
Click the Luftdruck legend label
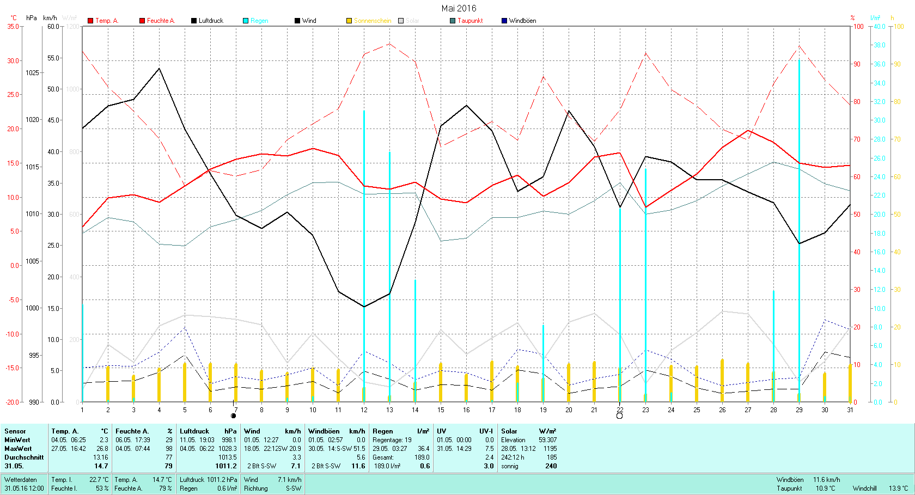tap(211, 21)
